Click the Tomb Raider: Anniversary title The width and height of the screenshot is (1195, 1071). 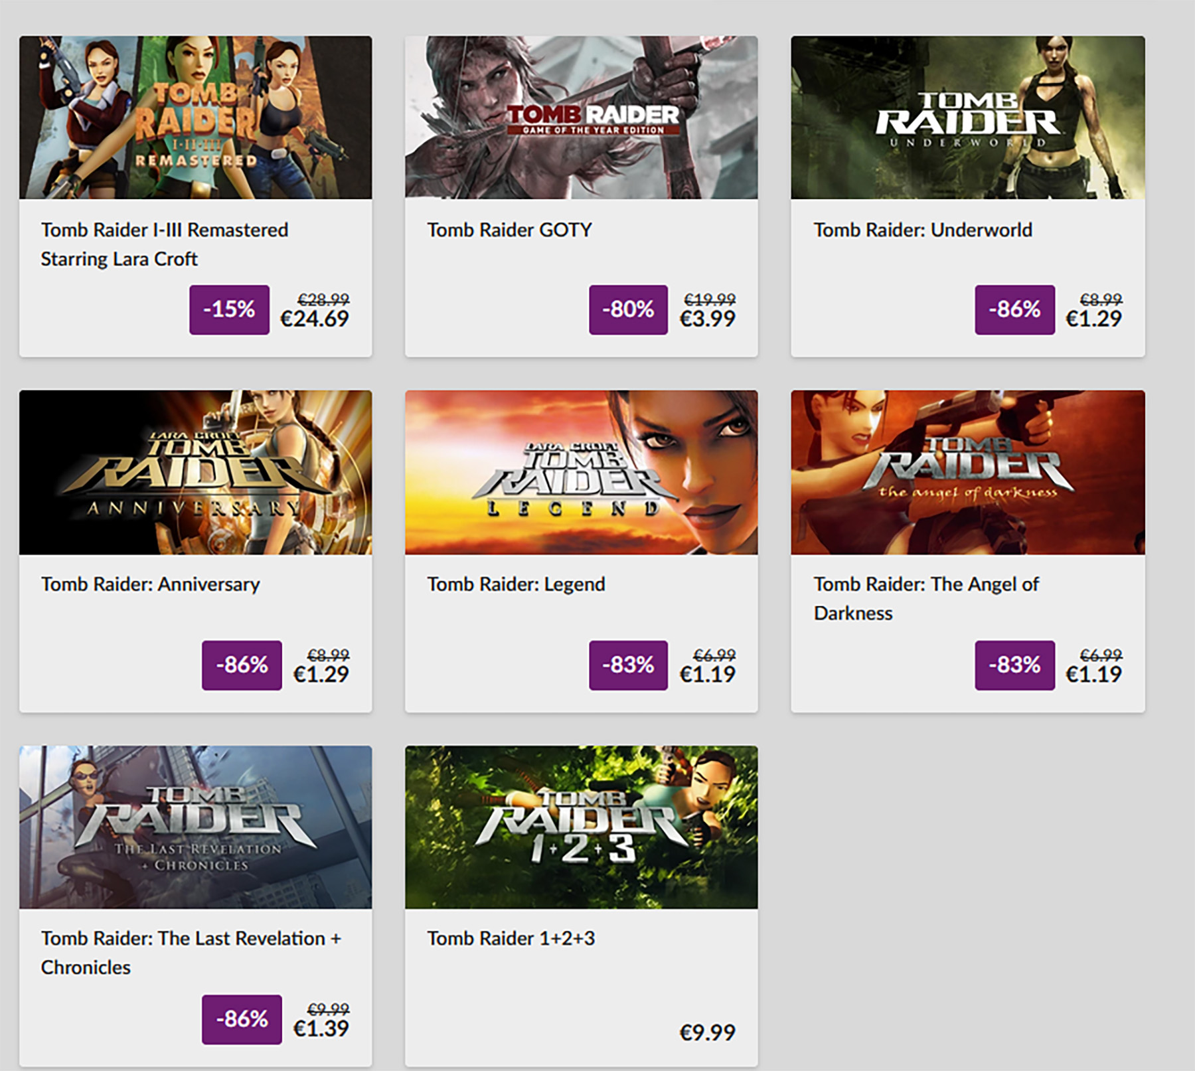tap(150, 584)
